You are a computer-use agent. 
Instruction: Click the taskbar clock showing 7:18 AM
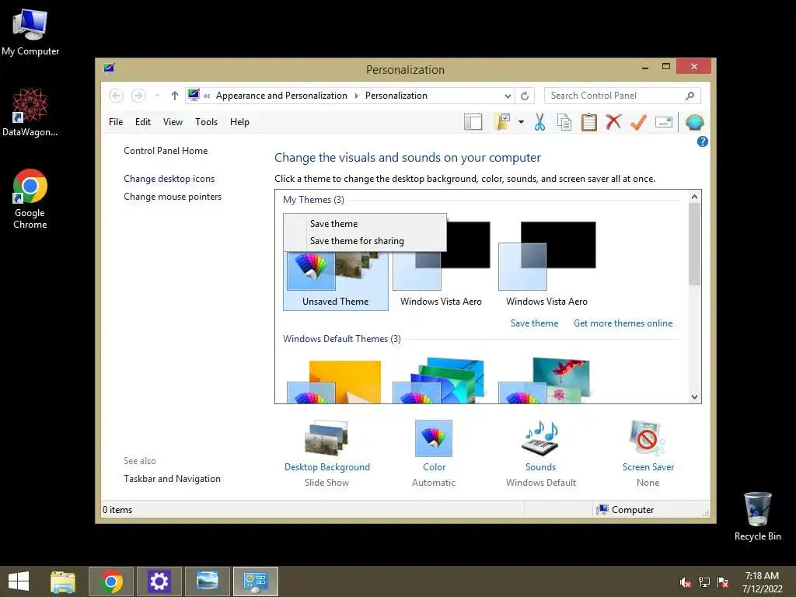point(762,582)
